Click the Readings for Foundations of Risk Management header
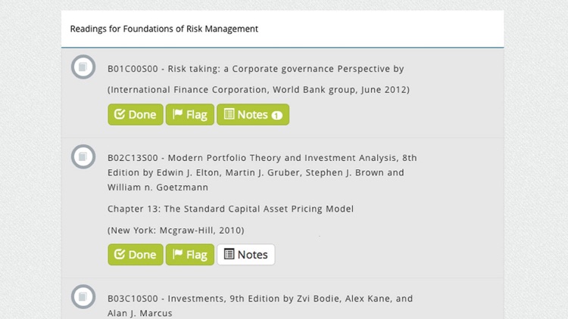The image size is (568, 319). (x=164, y=29)
